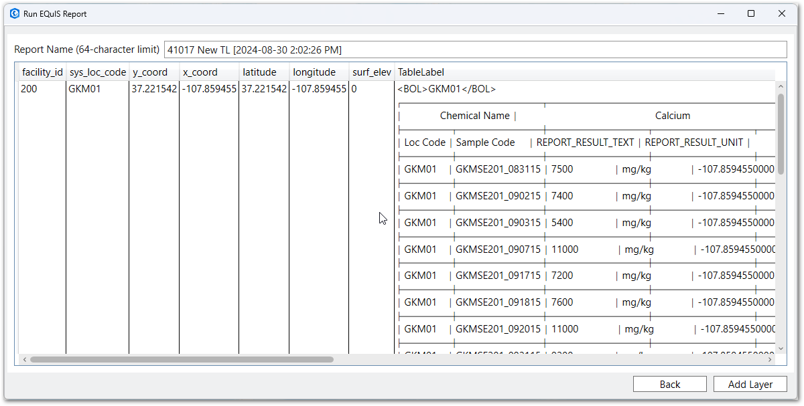Click sample code GKMSE201_090215
Screen dimensions: 804x406
498,196
